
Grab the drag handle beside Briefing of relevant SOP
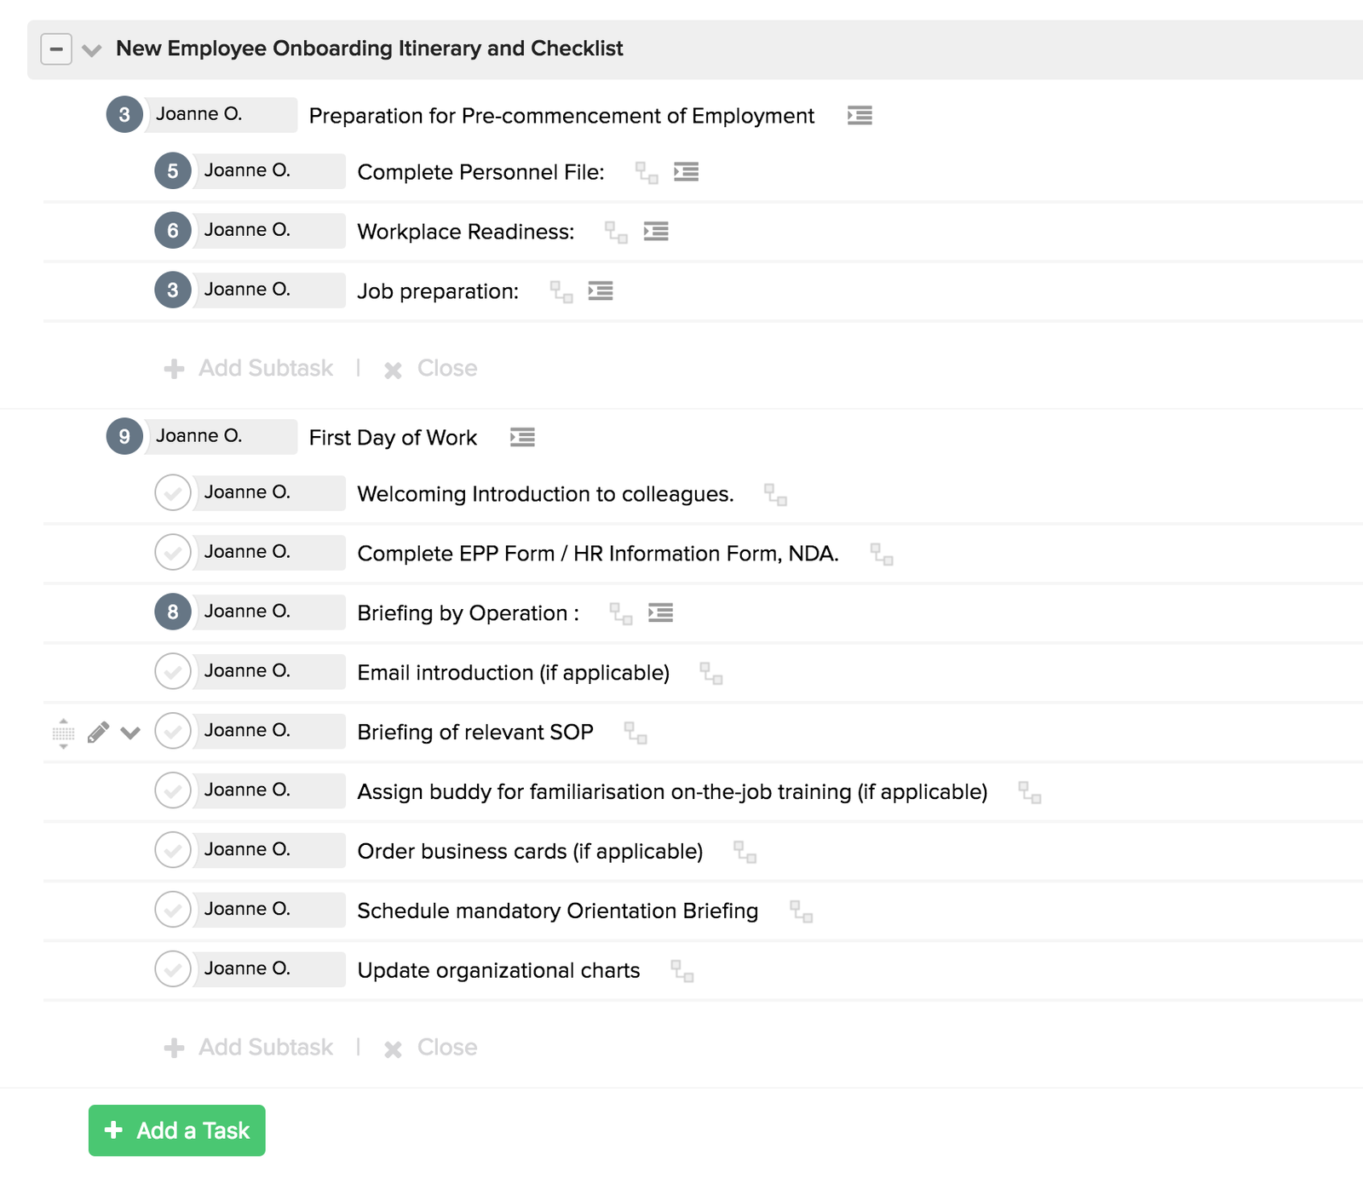[x=63, y=733]
